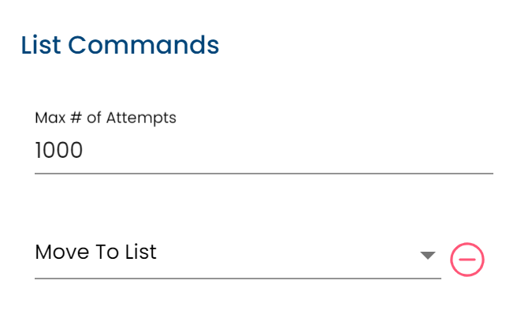Click the red minus circle remove icon

[x=467, y=260]
